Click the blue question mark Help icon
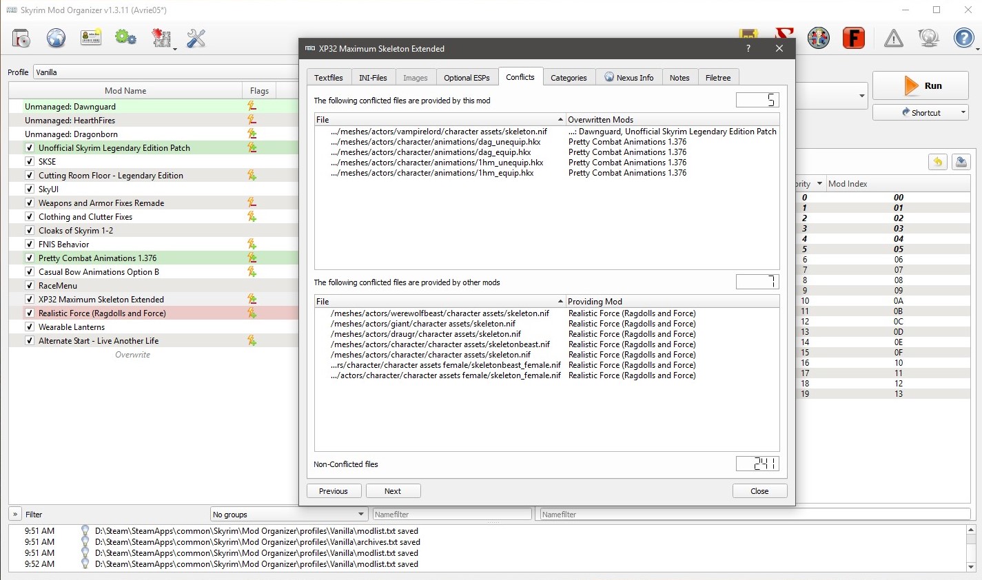The image size is (982, 580). [963, 39]
